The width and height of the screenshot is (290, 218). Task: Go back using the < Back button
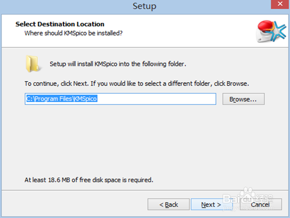coord(169,205)
